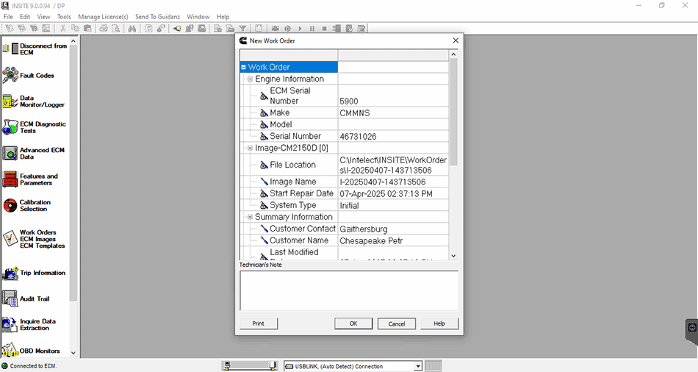Click sidebar scroll up arrow

pyautogui.click(x=73, y=41)
